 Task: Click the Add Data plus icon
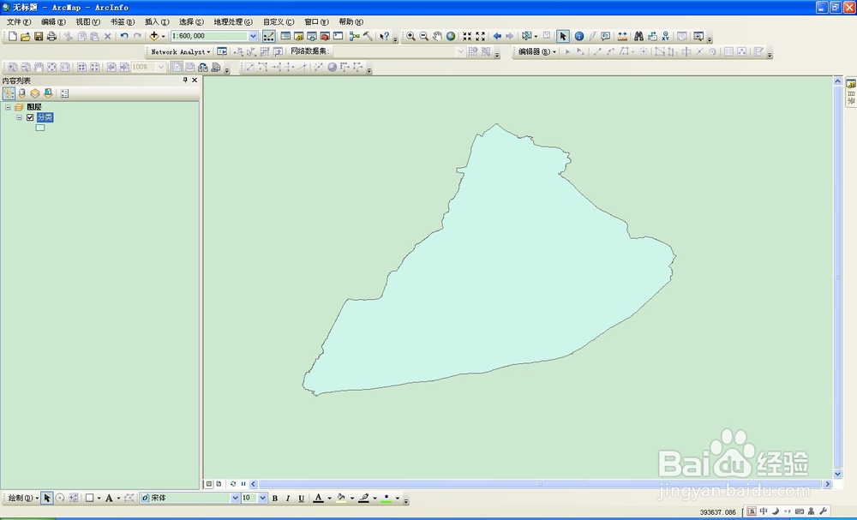pyautogui.click(x=154, y=36)
